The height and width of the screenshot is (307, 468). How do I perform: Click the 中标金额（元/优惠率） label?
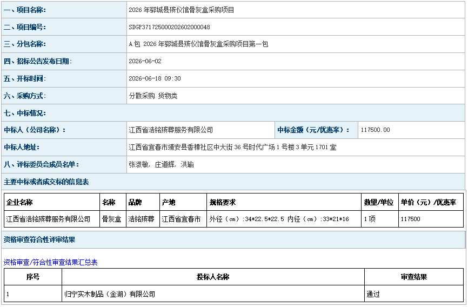pos(313,130)
